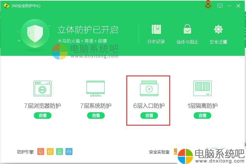Click 查看 under 6层入口防护
This screenshot has width=246, height=164.
click(x=149, y=115)
